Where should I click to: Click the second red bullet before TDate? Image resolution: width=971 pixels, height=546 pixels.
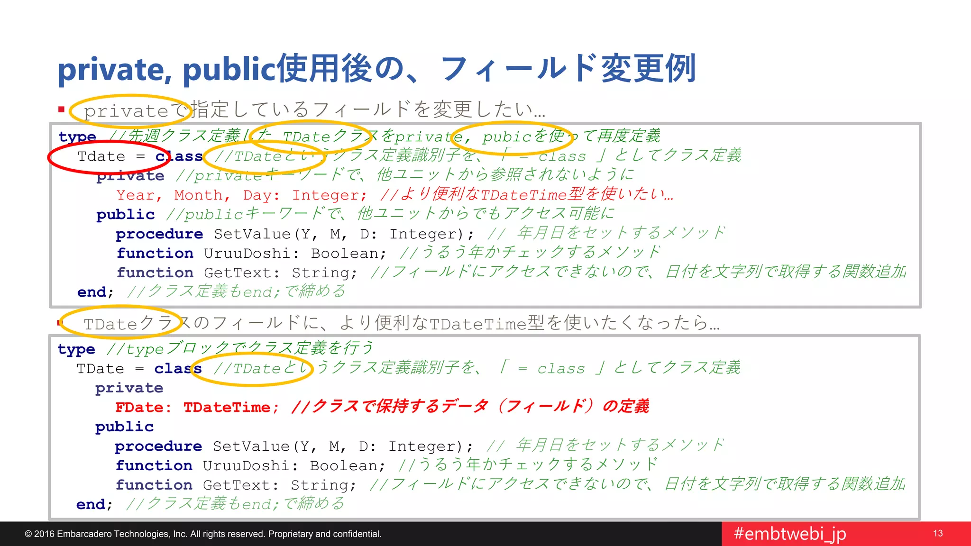click(x=59, y=323)
